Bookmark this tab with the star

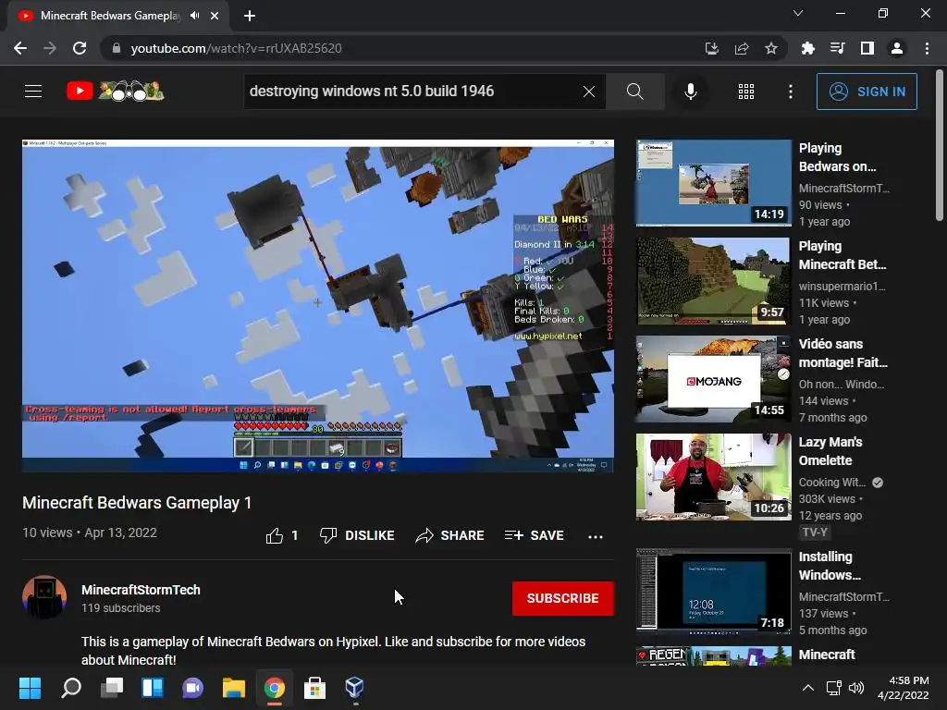[x=771, y=48]
